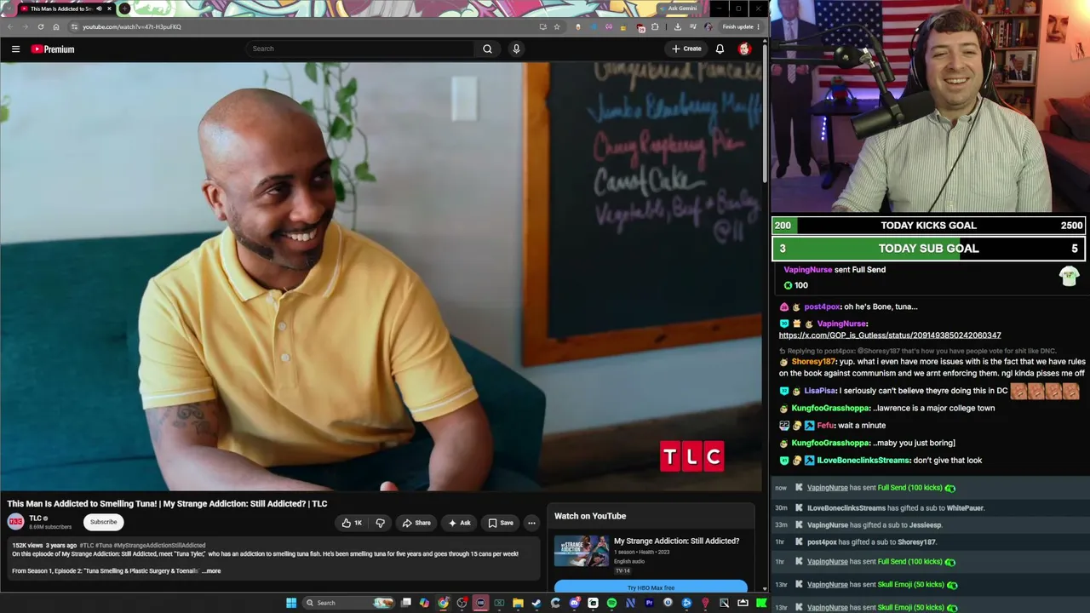Open the YouTube guide hamburger menu
The height and width of the screenshot is (613, 1090).
click(15, 49)
